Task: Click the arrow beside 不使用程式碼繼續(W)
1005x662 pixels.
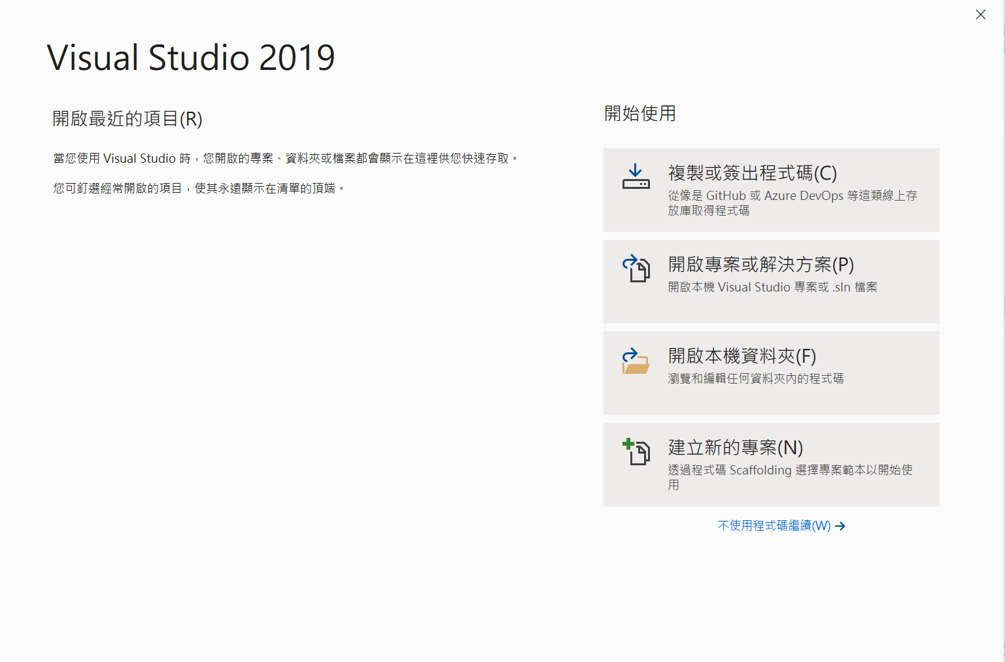Action: click(x=840, y=526)
